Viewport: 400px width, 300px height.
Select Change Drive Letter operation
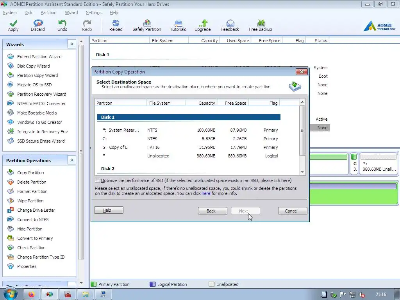(x=36, y=210)
